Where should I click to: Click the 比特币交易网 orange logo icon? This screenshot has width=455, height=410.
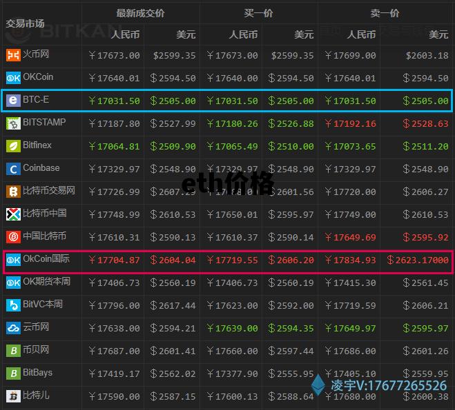pyautogui.click(x=13, y=192)
